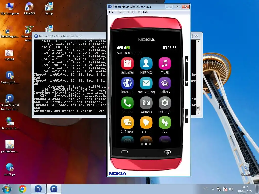
Task: Click the volume up side key arrow
Action: pyautogui.click(x=187, y=61)
